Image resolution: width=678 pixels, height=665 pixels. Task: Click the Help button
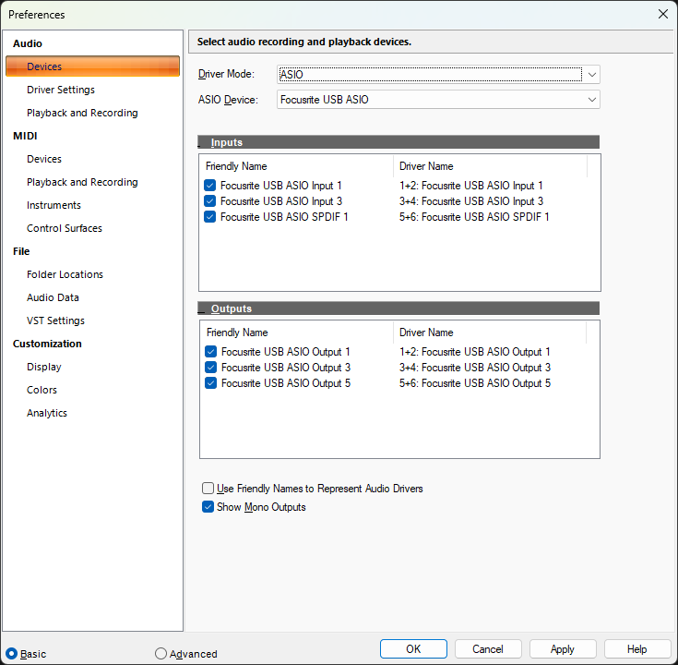tap(637, 649)
